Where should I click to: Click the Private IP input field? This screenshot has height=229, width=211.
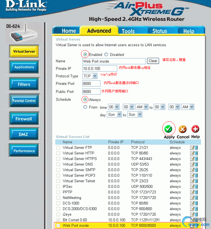(100, 68)
